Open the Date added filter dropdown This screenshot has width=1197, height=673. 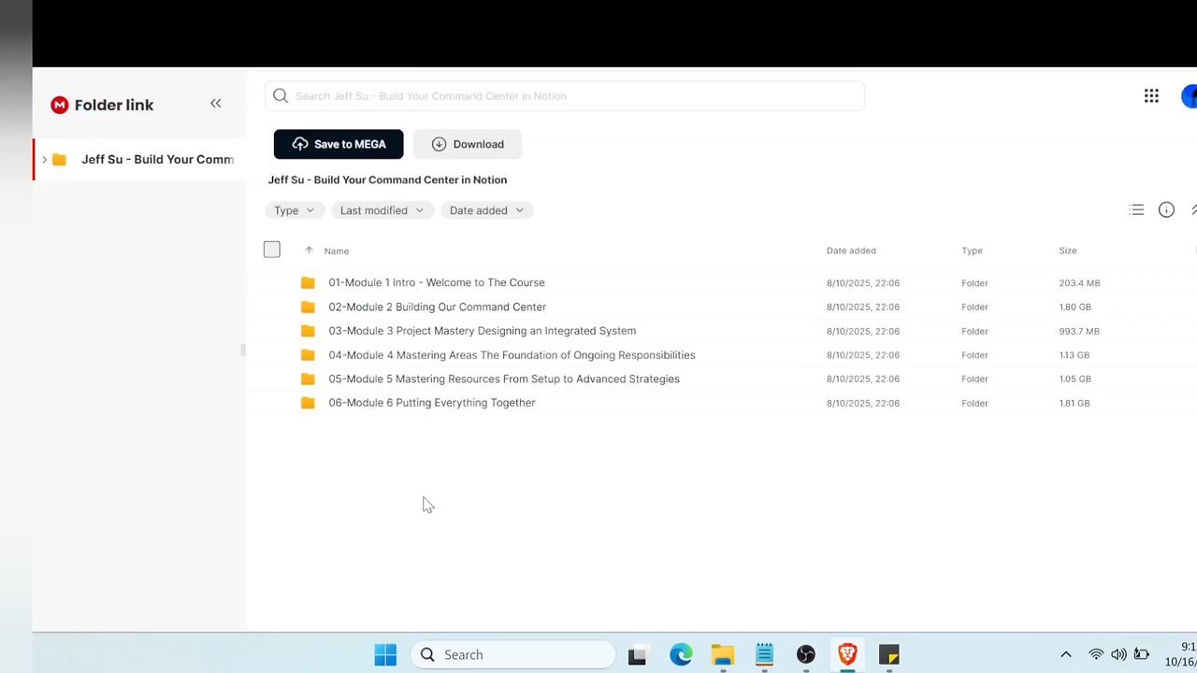click(486, 210)
